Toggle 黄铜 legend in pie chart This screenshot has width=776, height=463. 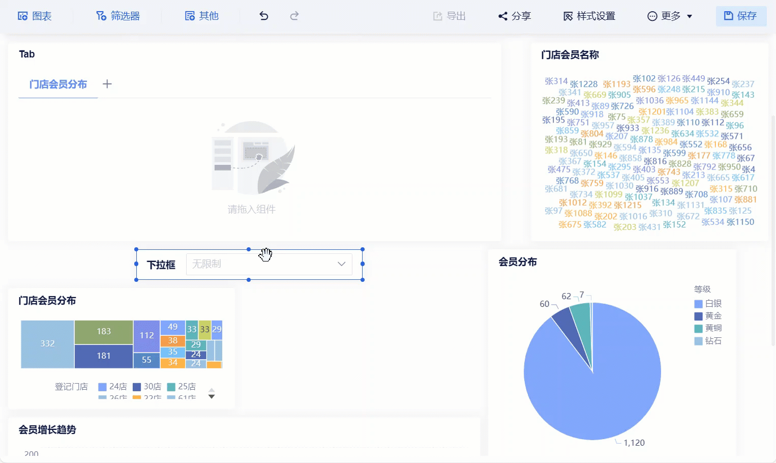(x=708, y=328)
